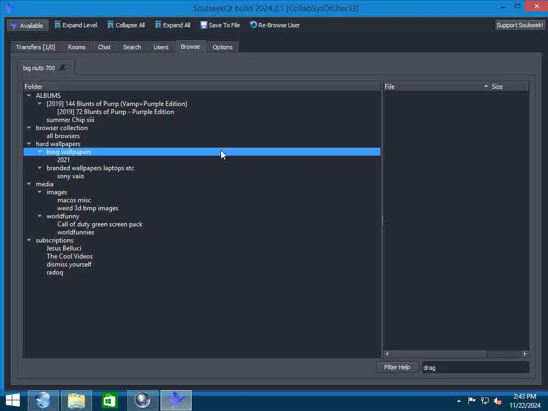The height and width of the screenshot is (411, 548).
Task: Select the 2021 folder
Action: pos(63,160)
